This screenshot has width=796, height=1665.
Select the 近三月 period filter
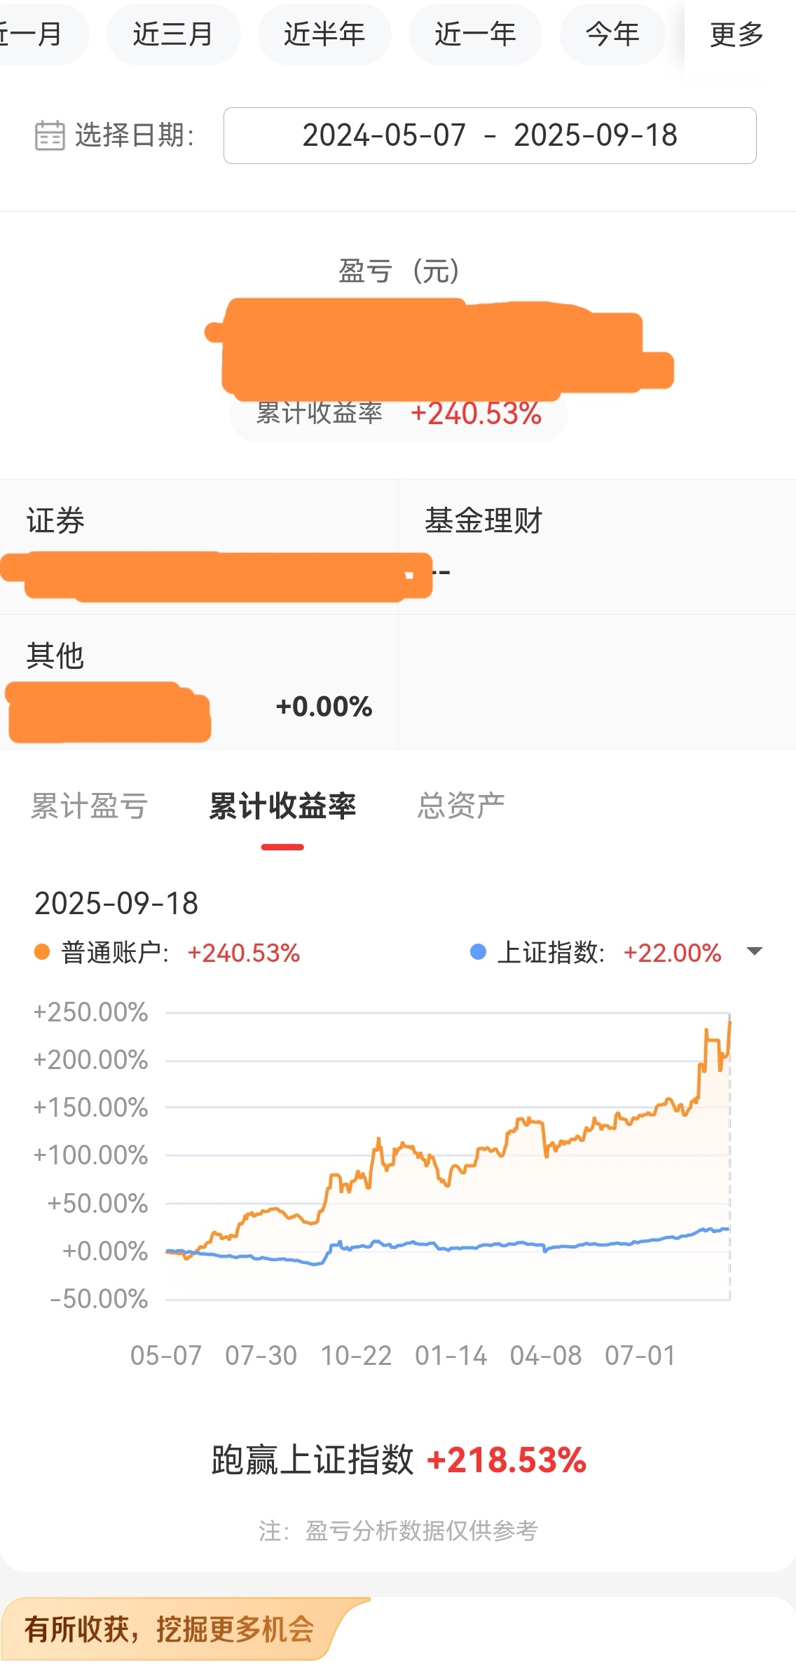(x=173, y=34)
